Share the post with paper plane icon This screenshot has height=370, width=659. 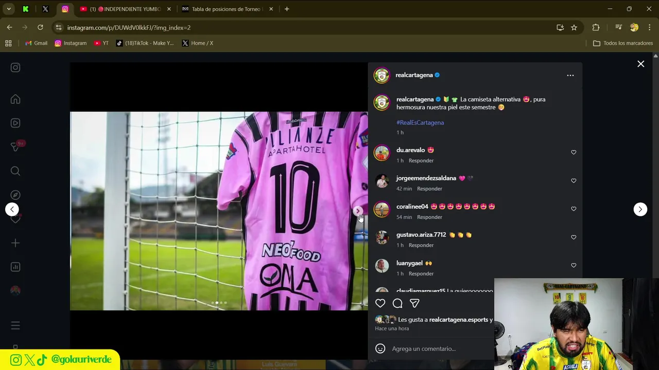point(414,303)
